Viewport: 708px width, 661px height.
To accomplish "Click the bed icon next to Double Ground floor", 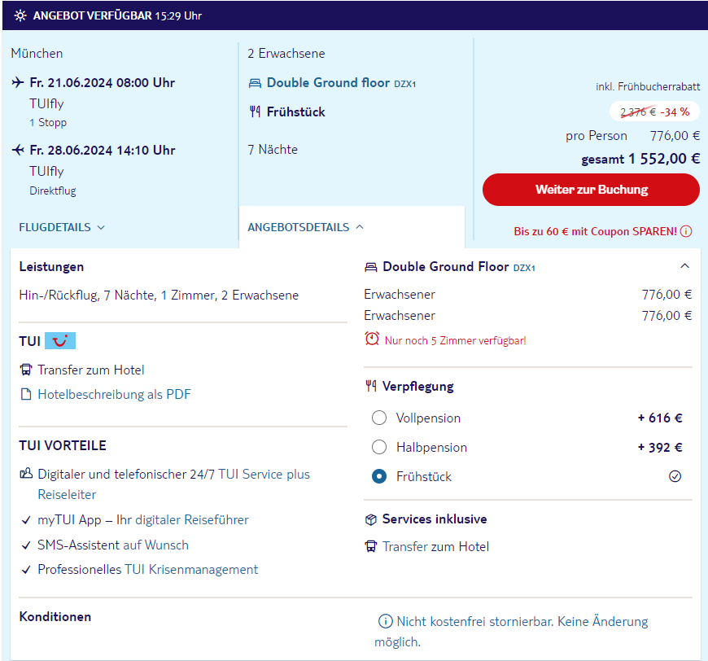I will coord(255,83).
